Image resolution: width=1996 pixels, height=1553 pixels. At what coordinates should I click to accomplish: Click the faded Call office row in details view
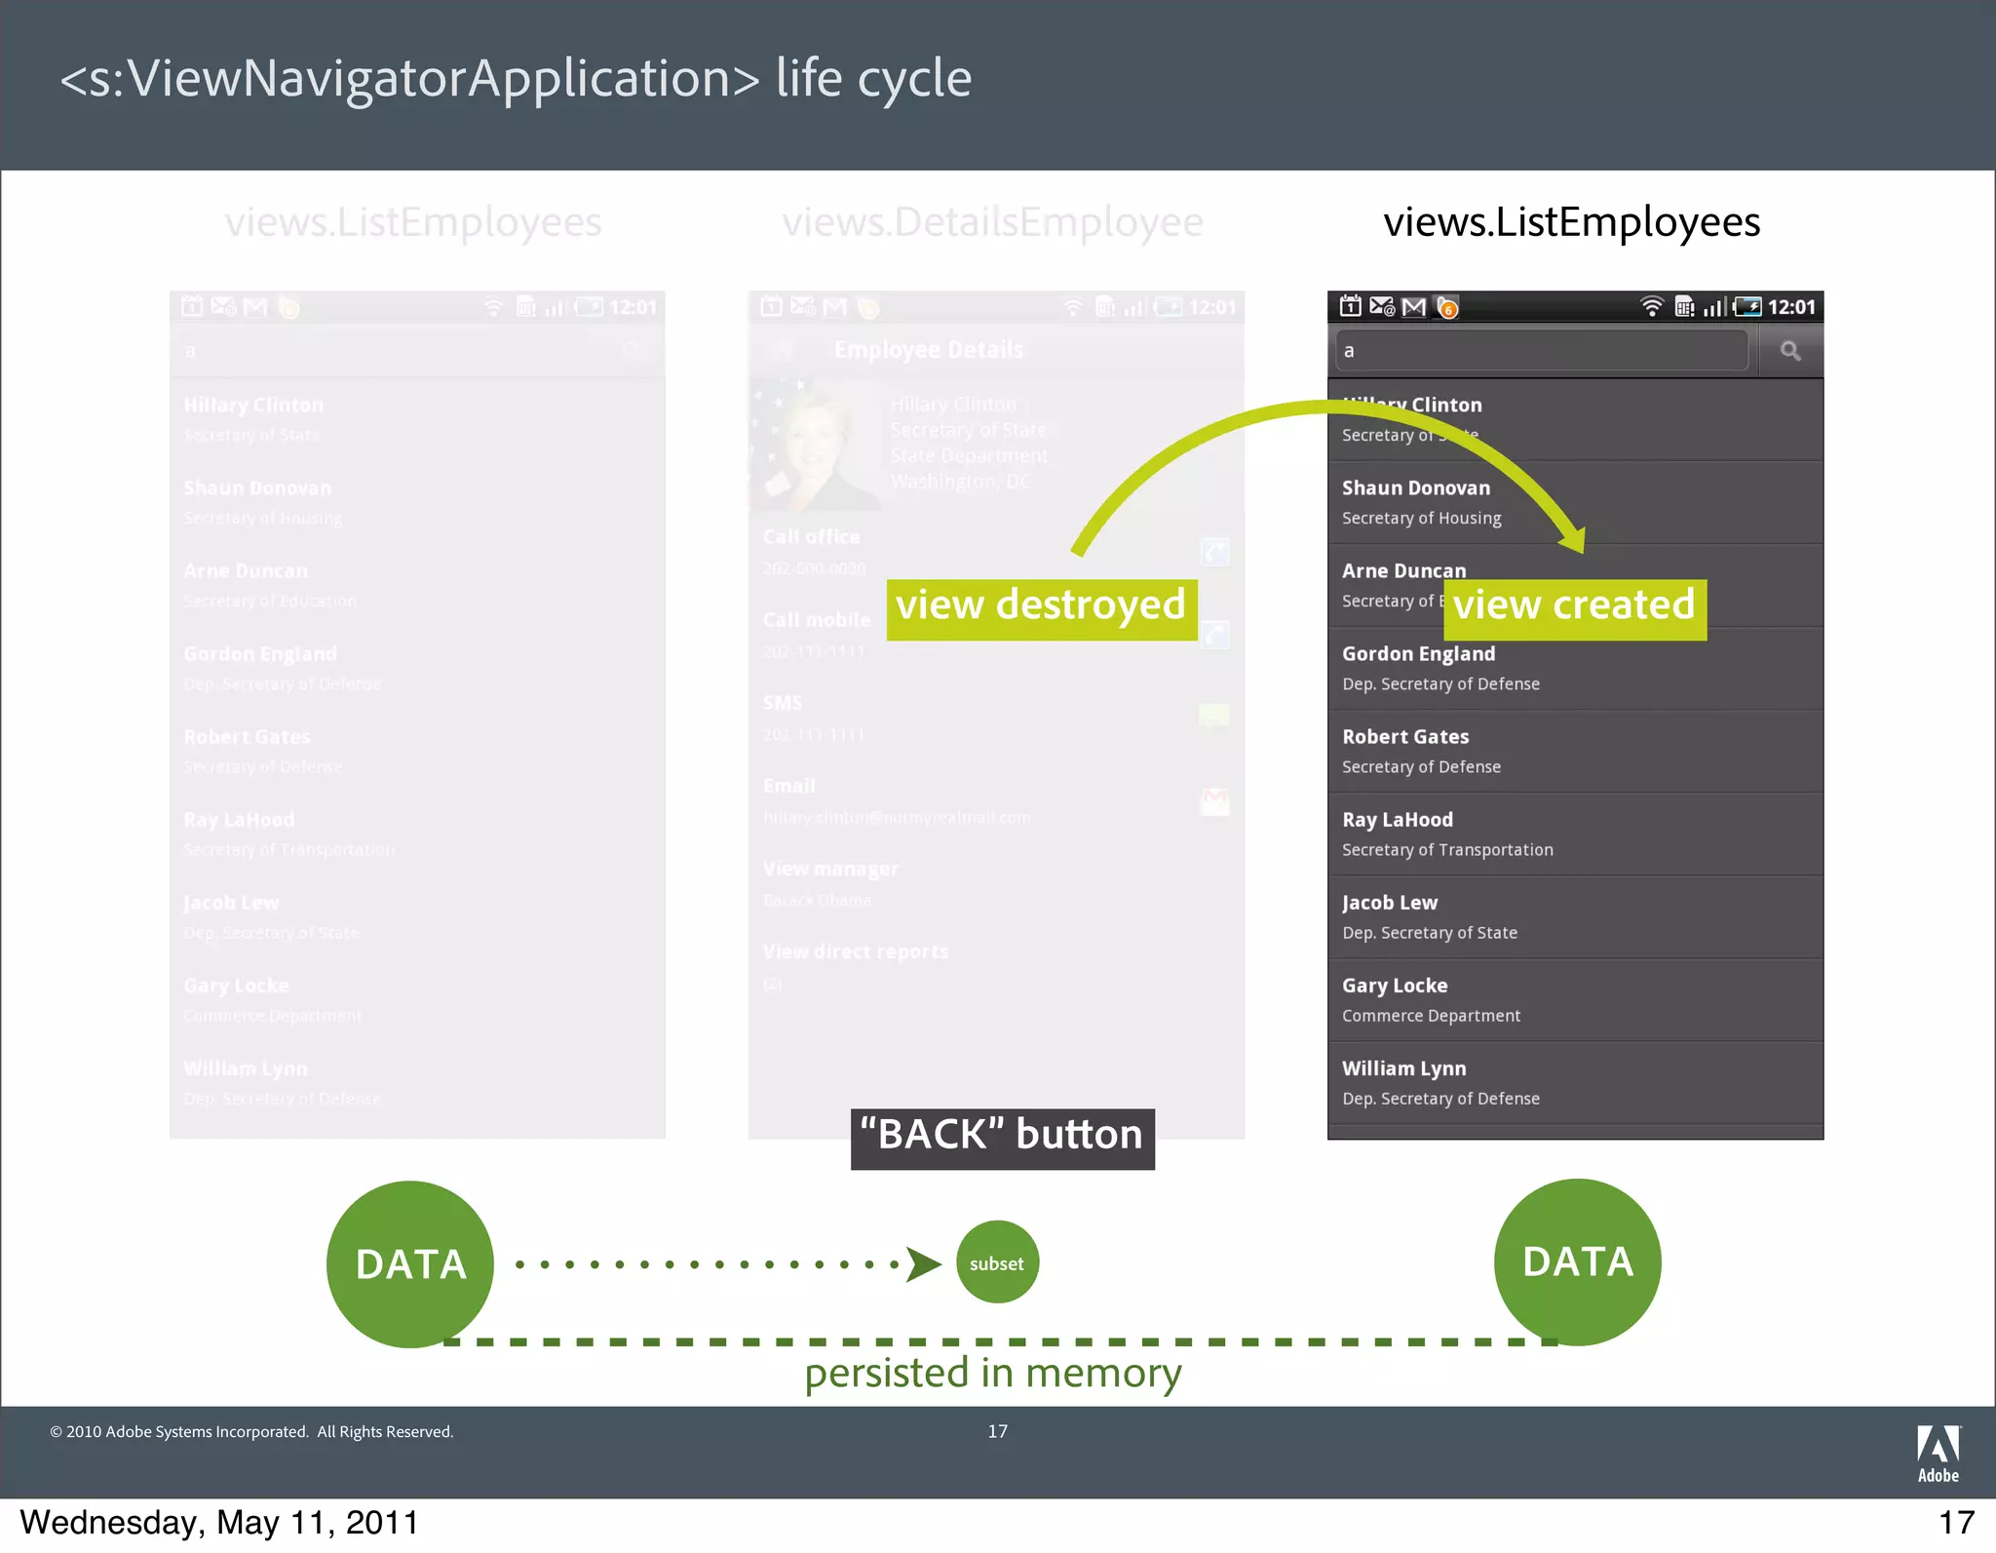tap(996, 552)
